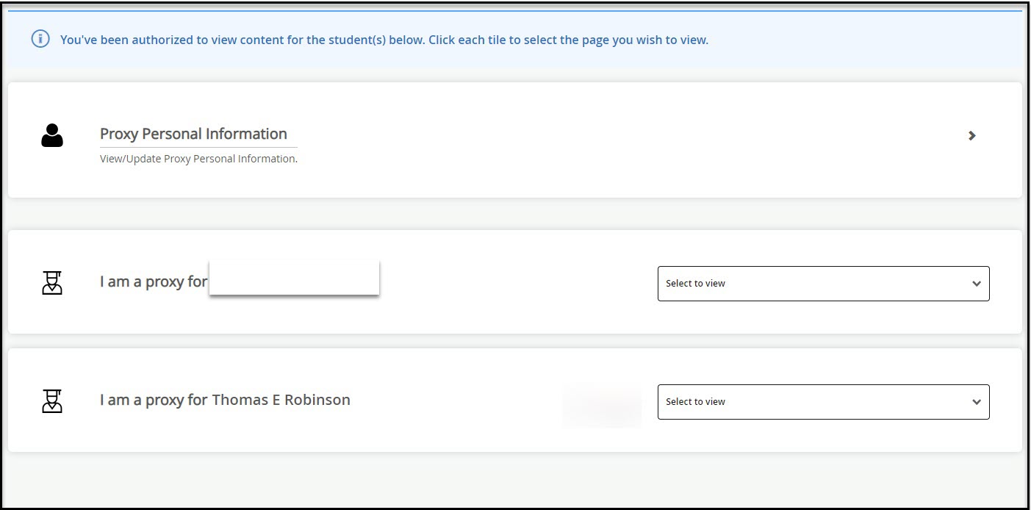This screenshot has height=510, width=1031.
Task: Click the right chevron on Proxy Personal Information tile
Action: 971,136
